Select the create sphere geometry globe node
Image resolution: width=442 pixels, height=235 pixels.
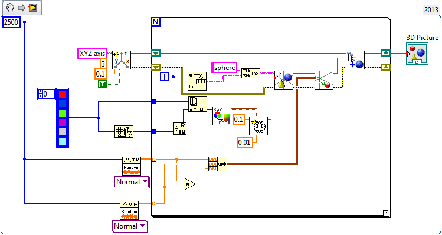(258, 126)
